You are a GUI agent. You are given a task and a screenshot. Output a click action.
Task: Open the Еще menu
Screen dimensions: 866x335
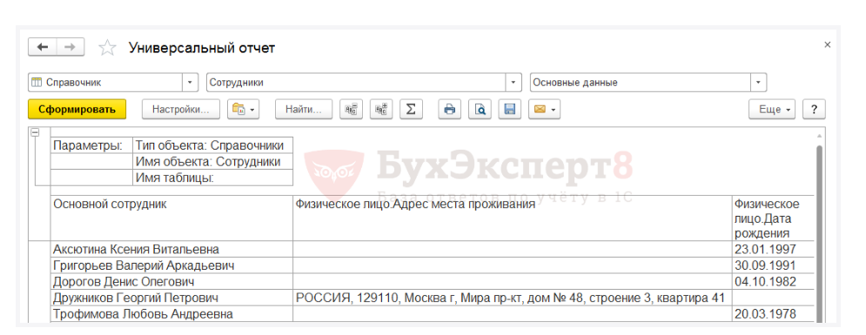771,110
